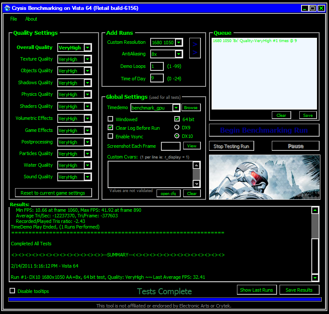The height and width of the screenshot is (314, 329).
Task: Open the File menu
Action: (14, 19)
